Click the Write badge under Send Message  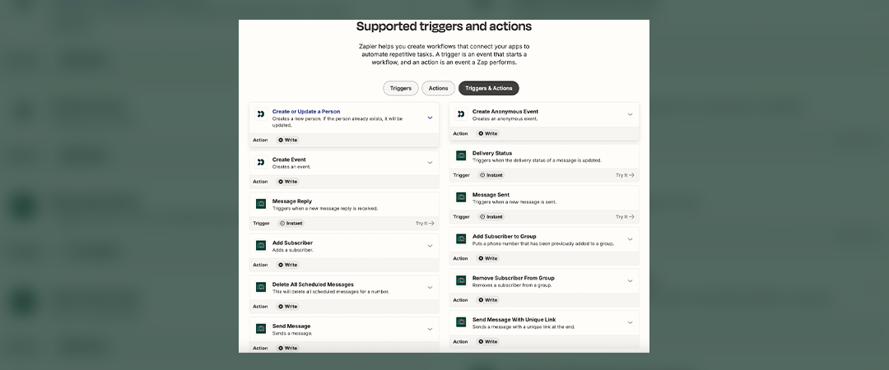(x=288, y=348)
